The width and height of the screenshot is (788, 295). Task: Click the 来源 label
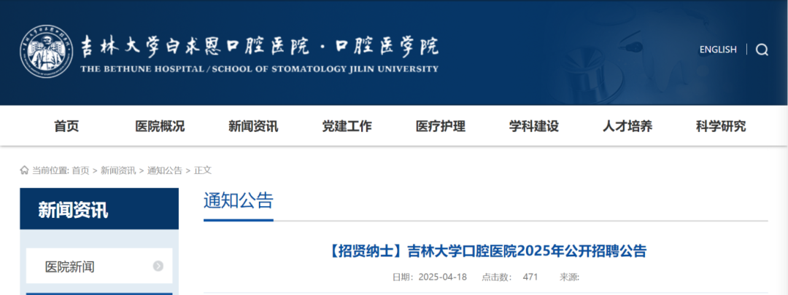(569, 277)
